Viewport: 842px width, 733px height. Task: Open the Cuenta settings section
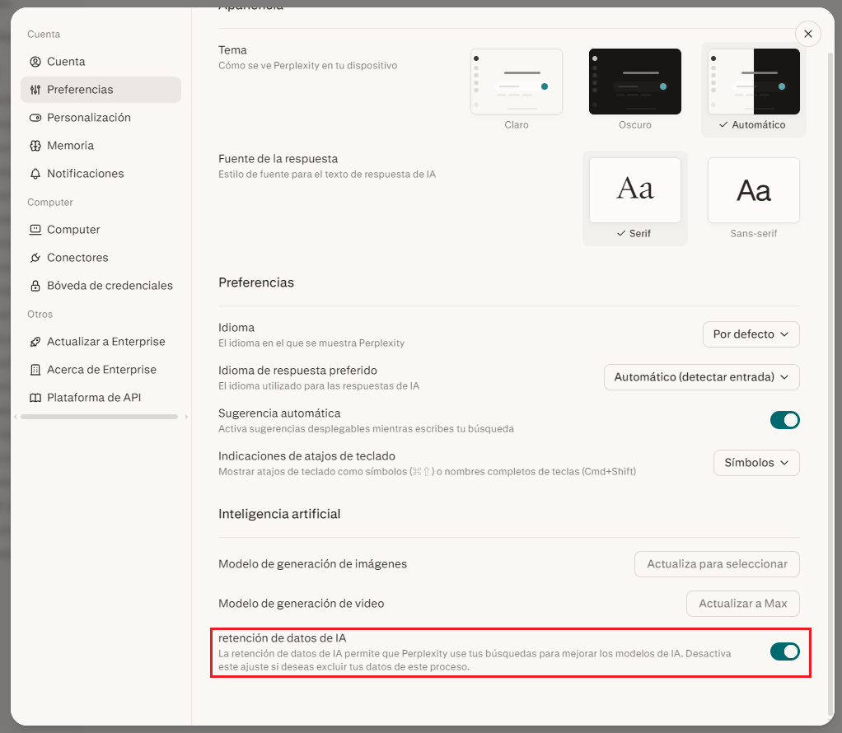pyautogui.click(x=101, y=62)
